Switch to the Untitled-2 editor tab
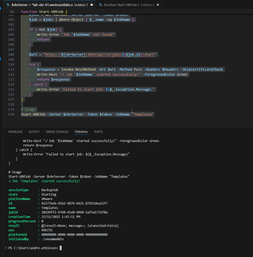The image size is (253, 257). (128, 5)
